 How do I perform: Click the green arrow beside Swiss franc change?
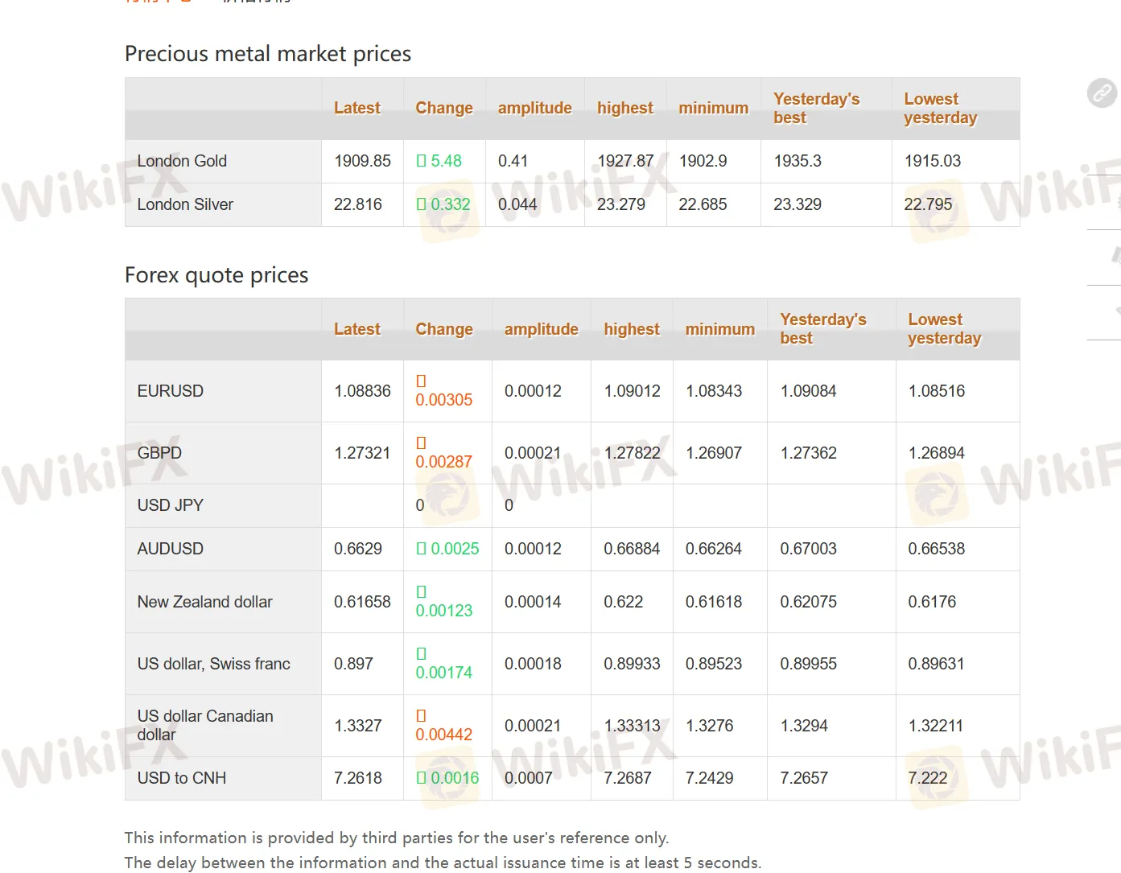[419, 654]
